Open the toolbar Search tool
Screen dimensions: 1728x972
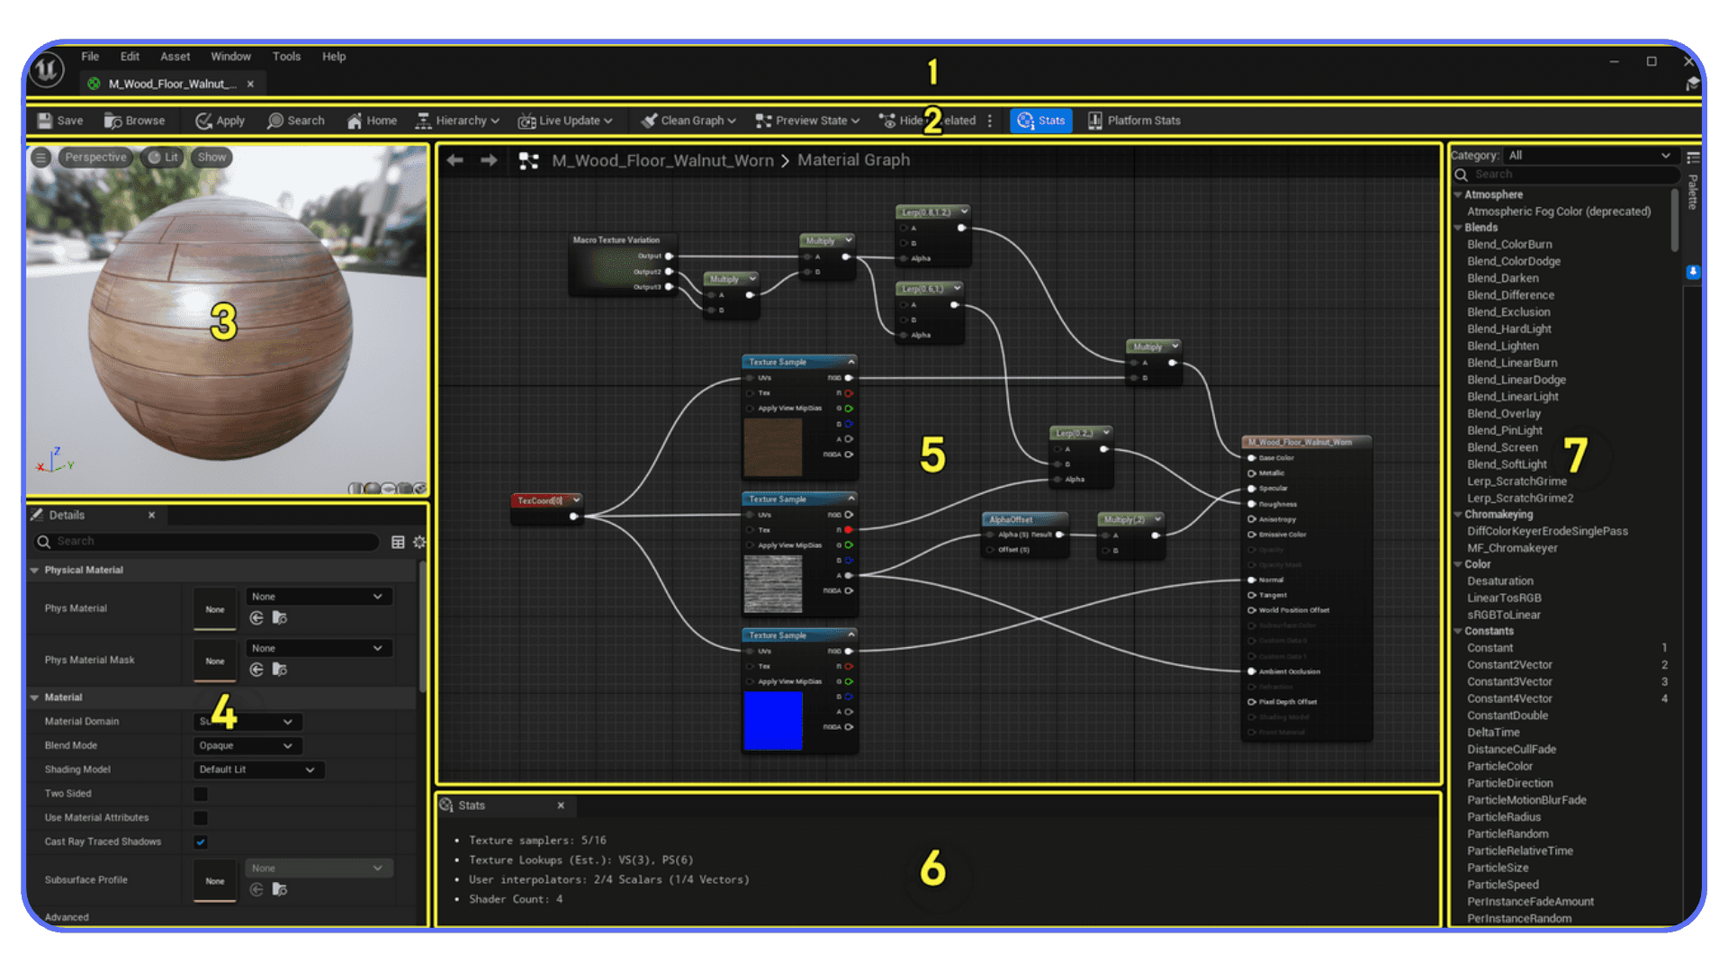point(296,121)
